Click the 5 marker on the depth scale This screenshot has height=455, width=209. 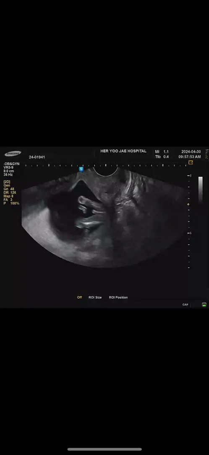pos(190,233)
